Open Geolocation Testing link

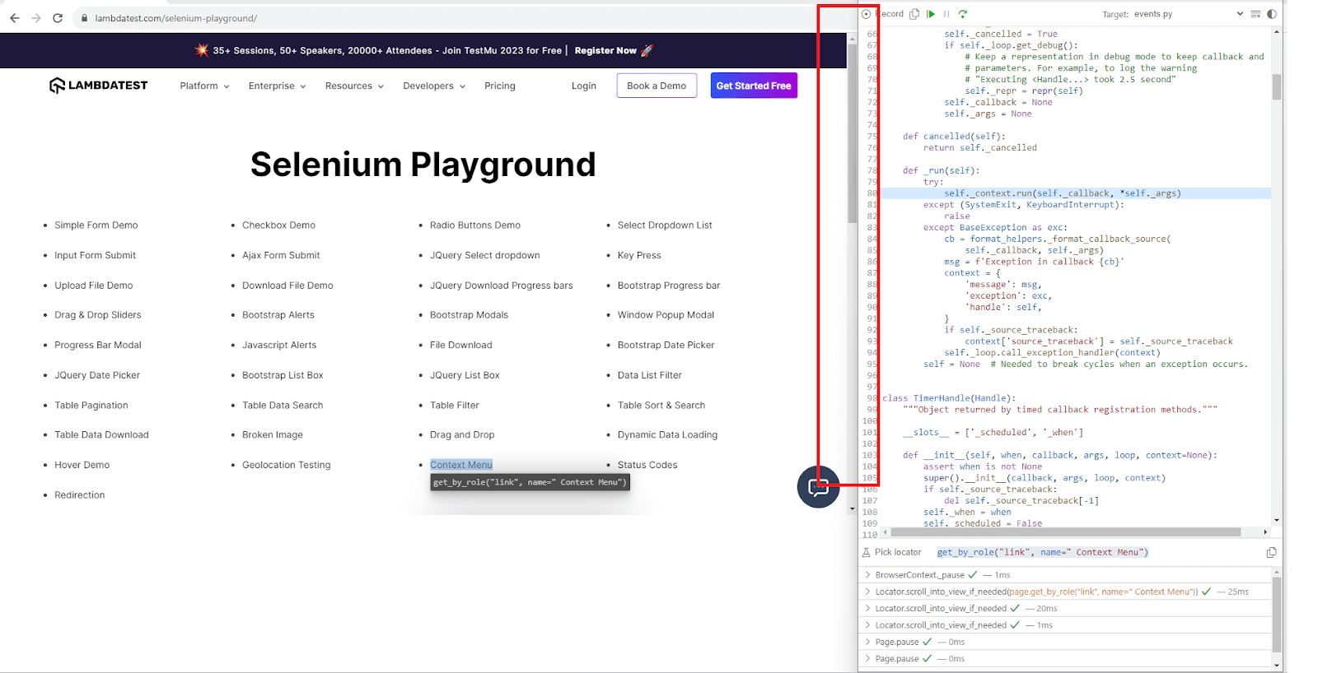click(x=286, y=465)
